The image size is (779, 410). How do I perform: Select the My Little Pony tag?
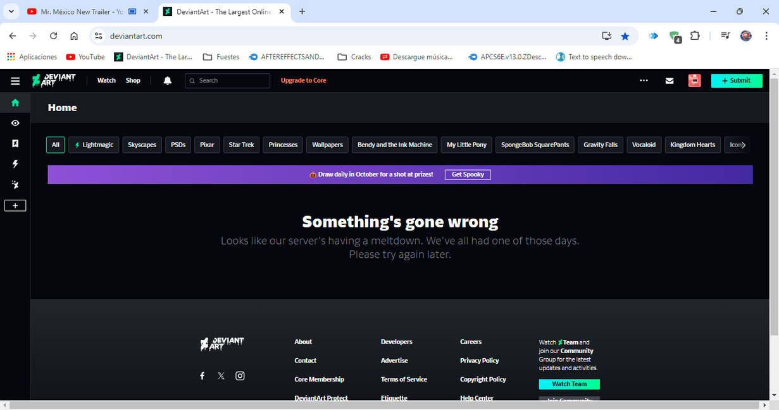point(466,145)
